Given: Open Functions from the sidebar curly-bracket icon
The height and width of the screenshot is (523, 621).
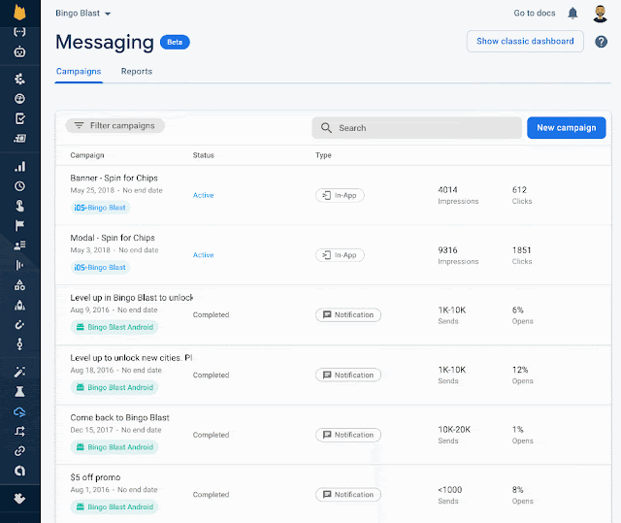Looking at the screenshot, I should coord(19,32).
